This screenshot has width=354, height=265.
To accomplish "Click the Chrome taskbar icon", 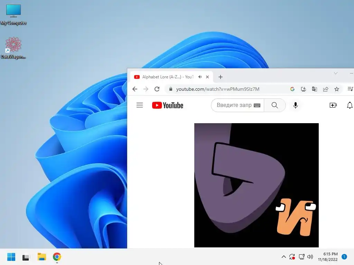I will [57, 257].
